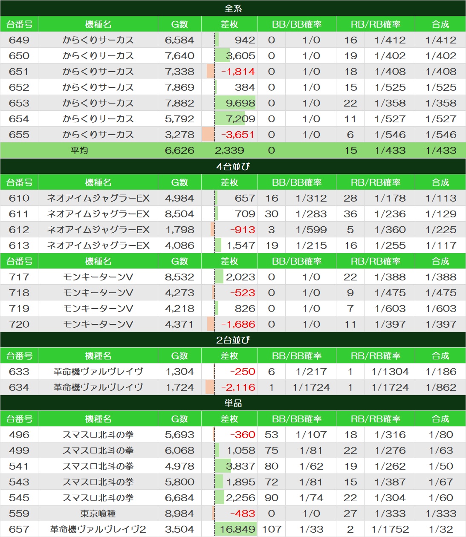Click ネオアイムジャグラーEX in row 611
Viewport: 466px width, 537px height.
pyautogui.click(x=98, y=214)
